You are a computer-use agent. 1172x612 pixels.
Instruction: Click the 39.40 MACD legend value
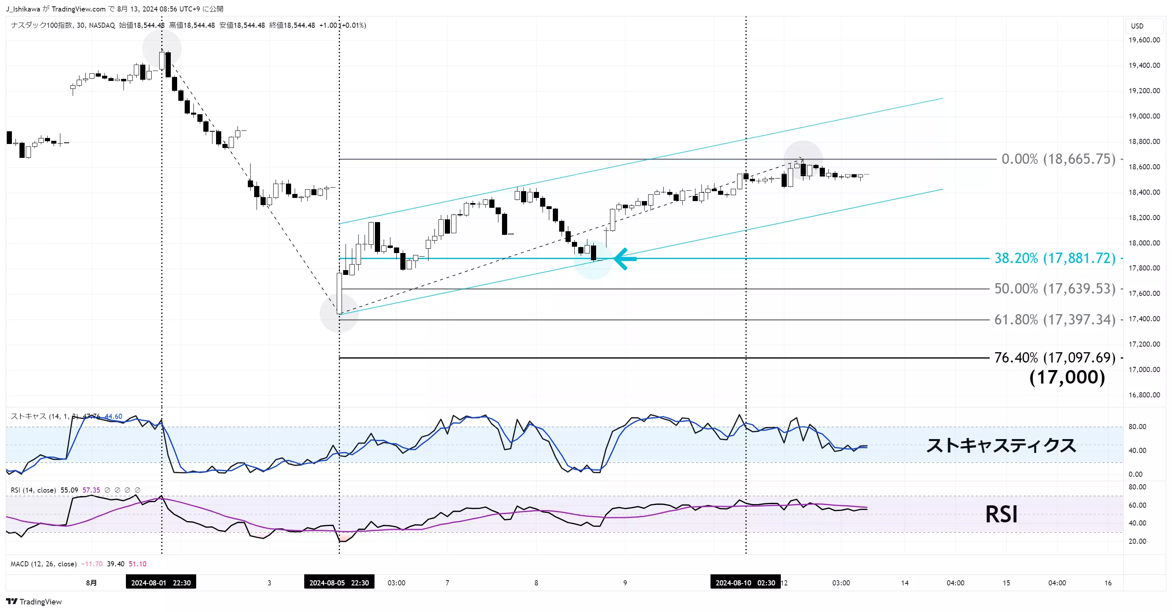point(116,564)
